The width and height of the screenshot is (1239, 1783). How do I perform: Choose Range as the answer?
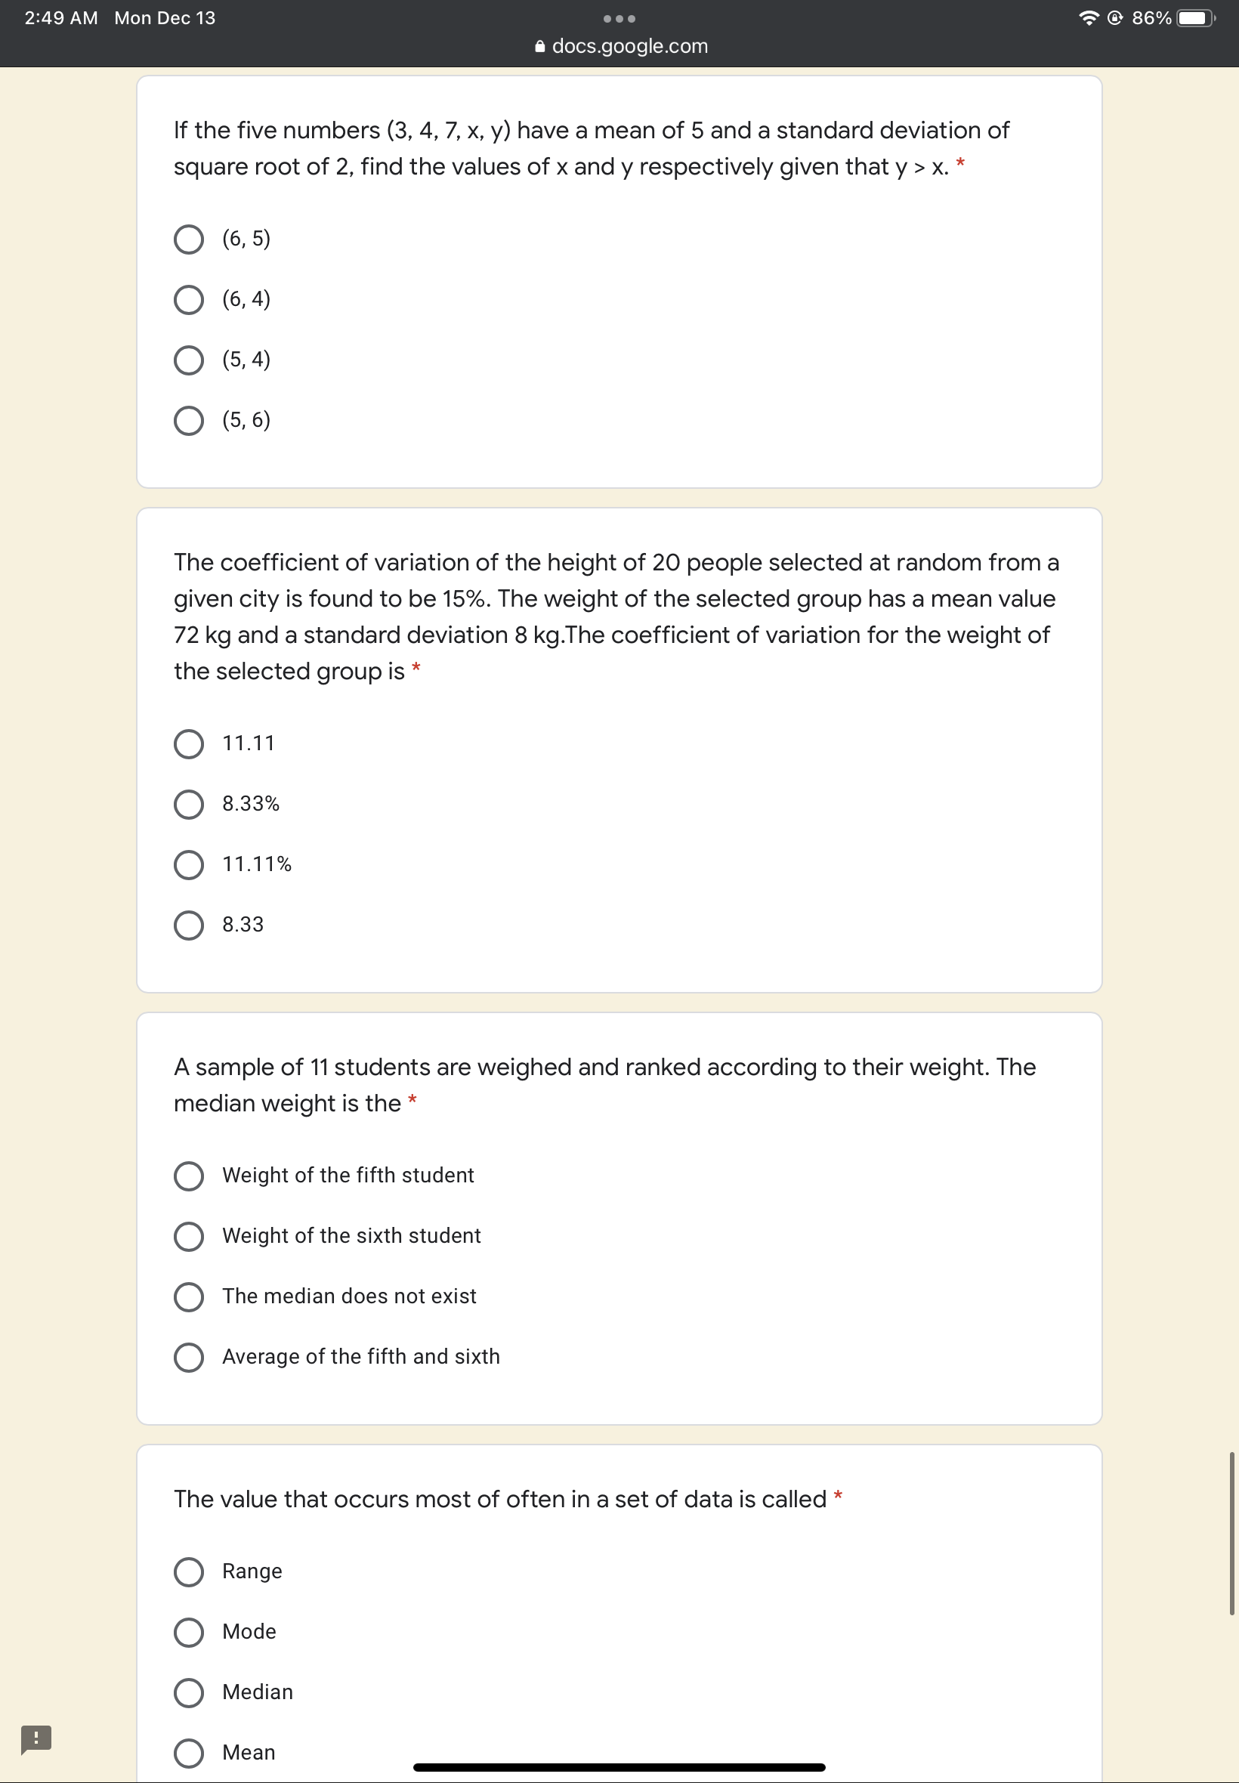tap(189, 1571)
